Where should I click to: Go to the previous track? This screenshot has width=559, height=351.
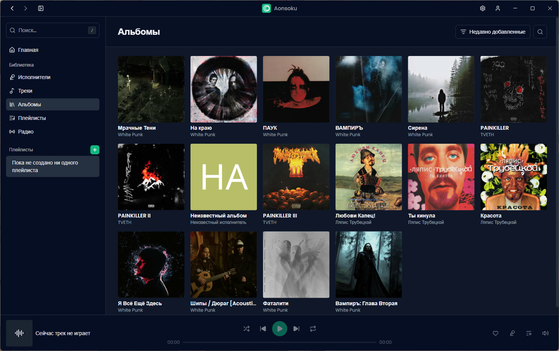click(x=263, y=329)
